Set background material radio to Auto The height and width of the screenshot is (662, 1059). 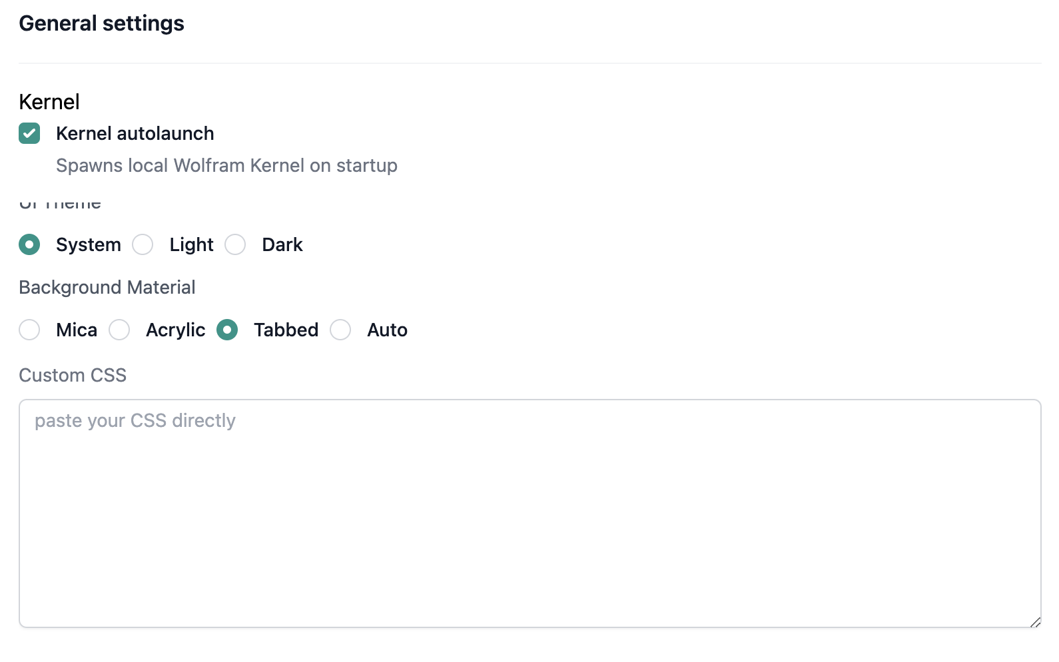tap(340, 330)
